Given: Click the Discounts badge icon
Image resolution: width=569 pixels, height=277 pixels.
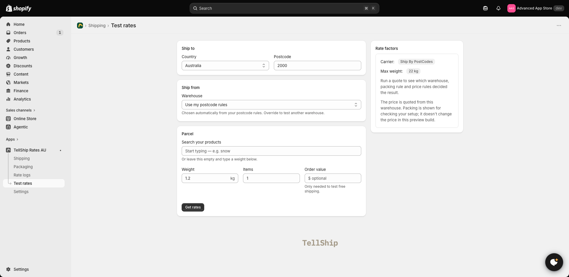Looking at the screenshot, I should (x=8, y=66).
